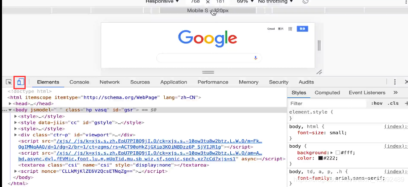The image size is (408, 187).
Task: Expand the background property triangle
Action: pos(332,153)
